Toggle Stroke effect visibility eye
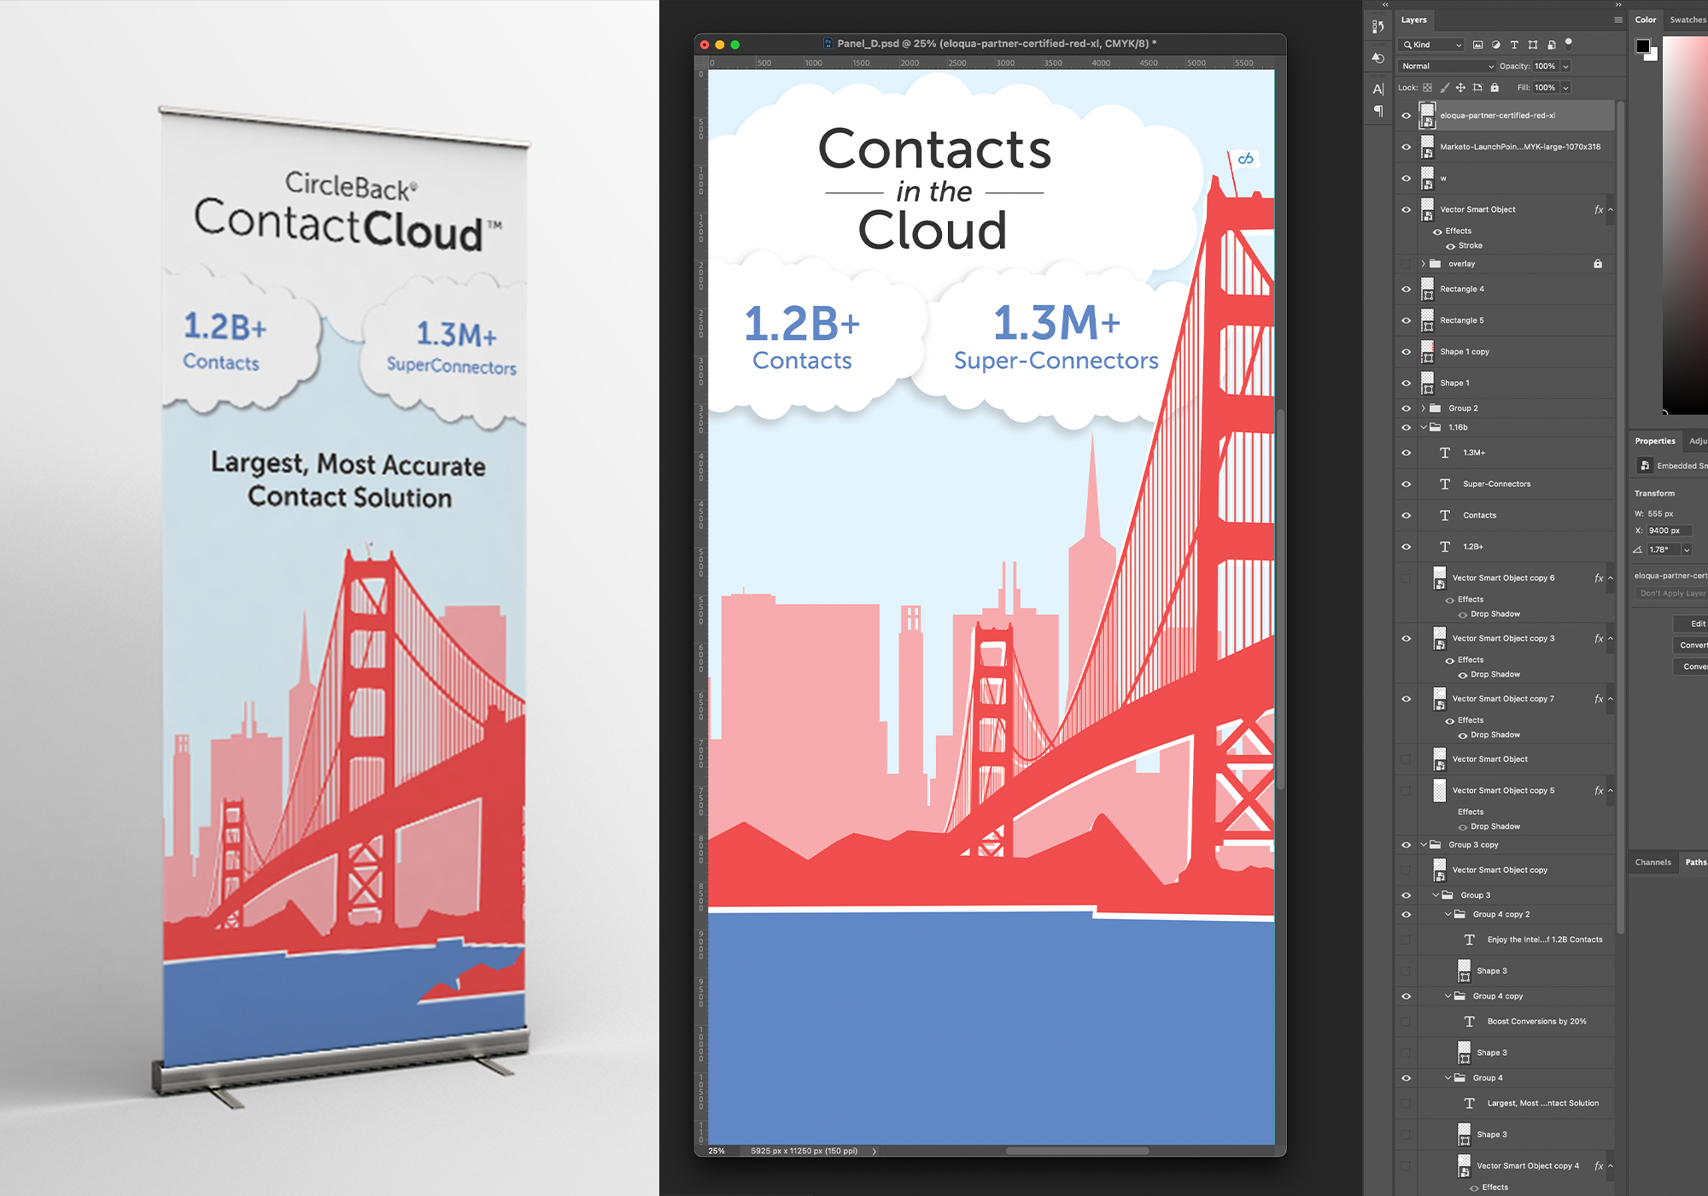 click(x=1450, y=246)
